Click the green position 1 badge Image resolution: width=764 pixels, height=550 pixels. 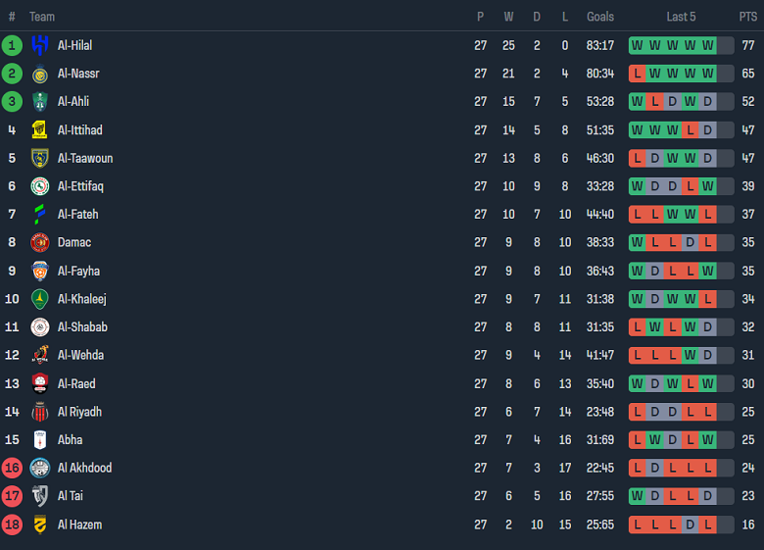tap(12, 45)
